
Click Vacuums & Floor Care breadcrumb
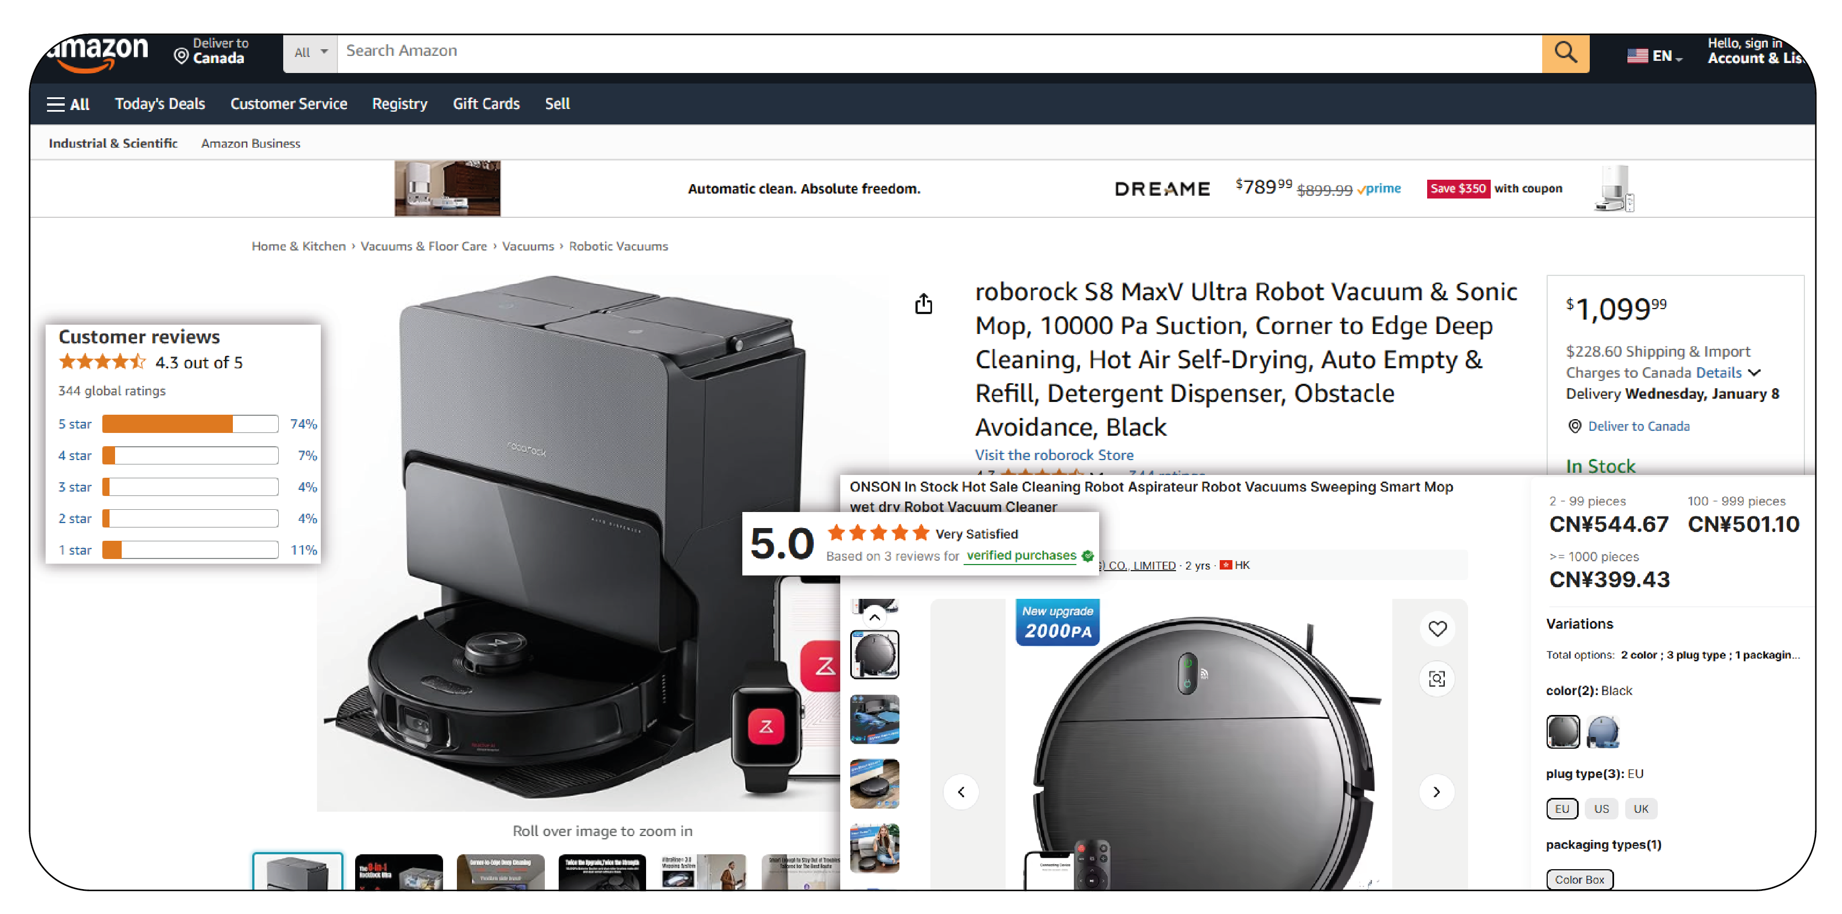coord(423,247)
